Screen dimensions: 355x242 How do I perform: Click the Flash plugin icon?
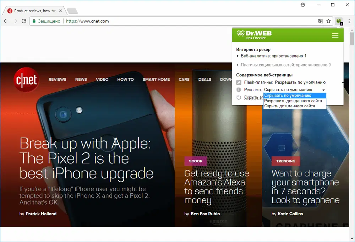[x=239, y=82]
